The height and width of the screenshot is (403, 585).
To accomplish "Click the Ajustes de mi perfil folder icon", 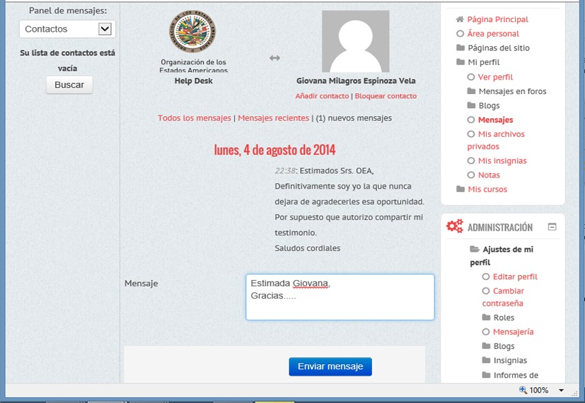I will pyautogui.click(x=474, y=249).
